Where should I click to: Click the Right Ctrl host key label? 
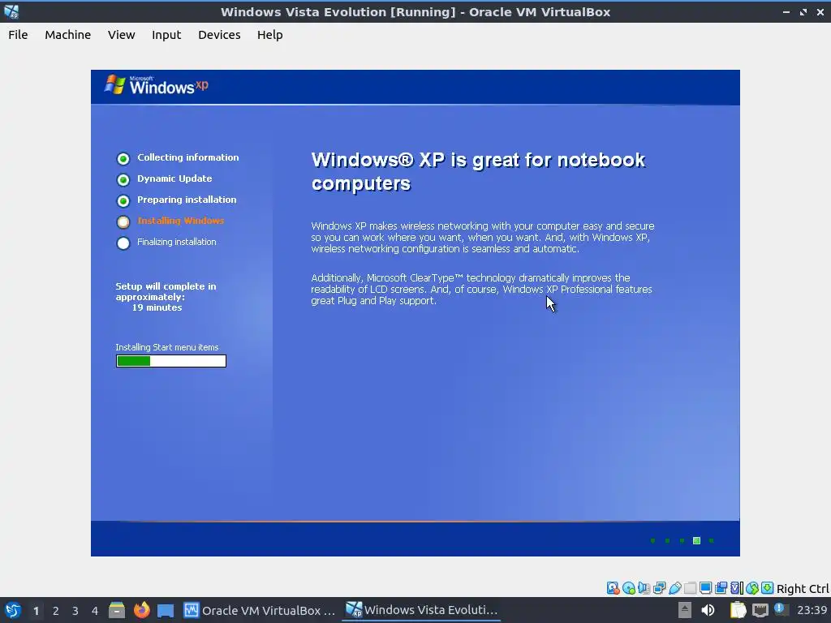click(x=803, y=589)
